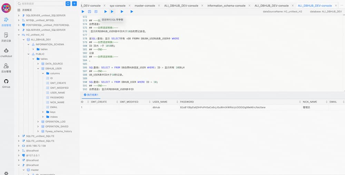
Task: Click the format icon beside save icon
Action: point(96,11)
